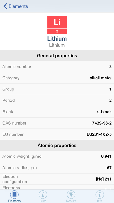Tap the Atomic properties section header
114x203 pixels.
57,145
